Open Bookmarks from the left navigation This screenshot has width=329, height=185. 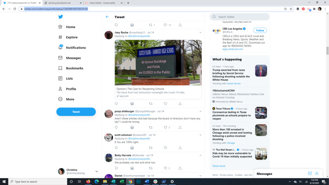point(74,68)
